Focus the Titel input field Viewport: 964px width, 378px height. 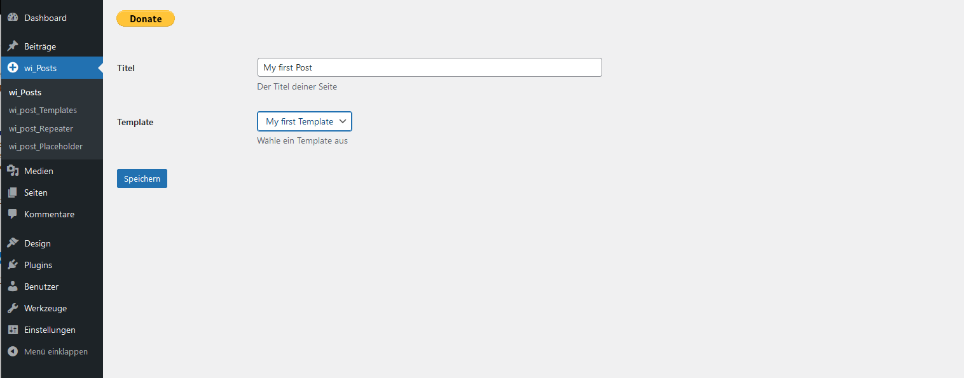(x=429, y=67)
